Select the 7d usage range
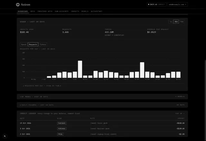 click(x=171, y=22)
